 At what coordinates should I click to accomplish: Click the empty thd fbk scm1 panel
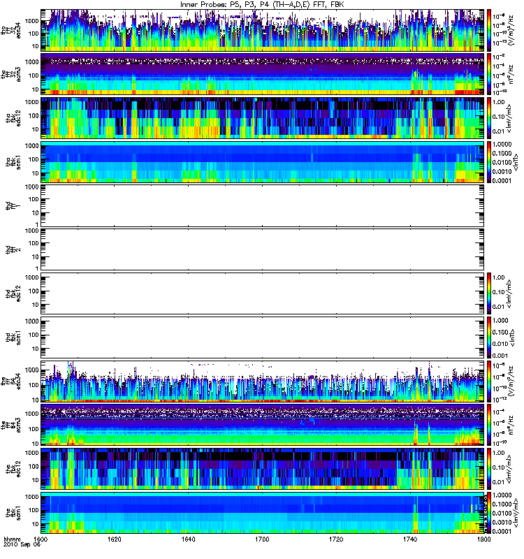click(x=263, y=337)
